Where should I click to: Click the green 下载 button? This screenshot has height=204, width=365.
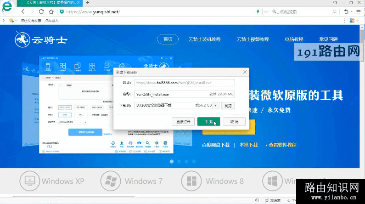coord(208,122)
